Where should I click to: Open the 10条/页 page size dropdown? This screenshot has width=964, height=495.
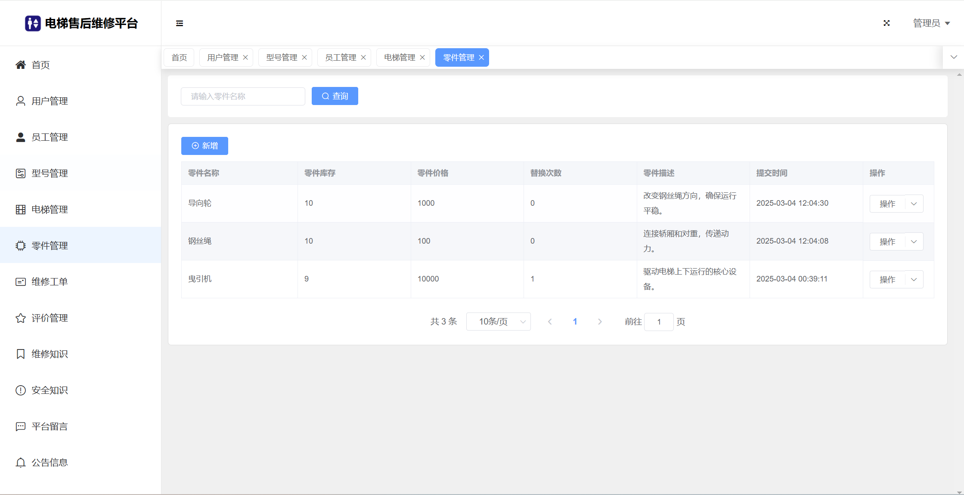(x=498, y=322)
